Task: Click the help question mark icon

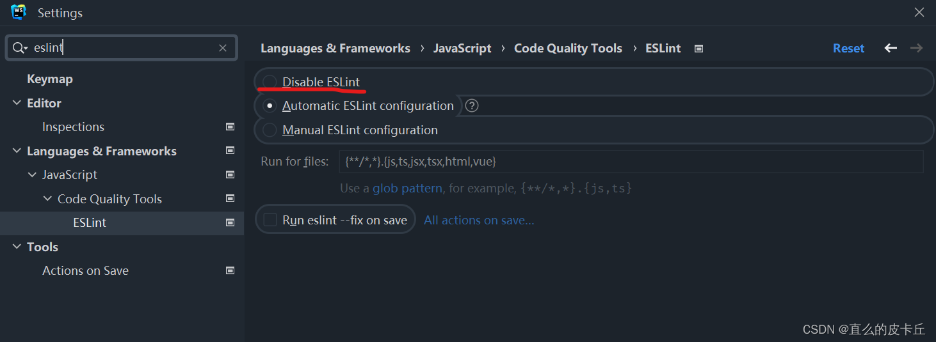Action: pyautogui.click(x=472, y=105)
